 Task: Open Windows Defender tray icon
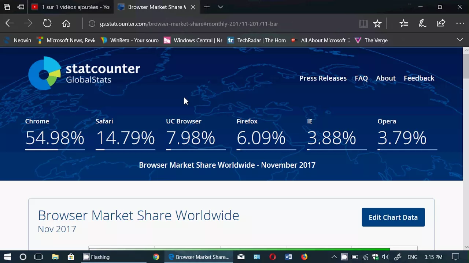(375, 257)
